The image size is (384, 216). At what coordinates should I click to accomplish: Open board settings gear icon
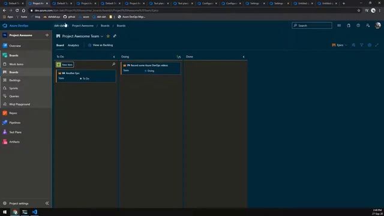tap(370, 45)
